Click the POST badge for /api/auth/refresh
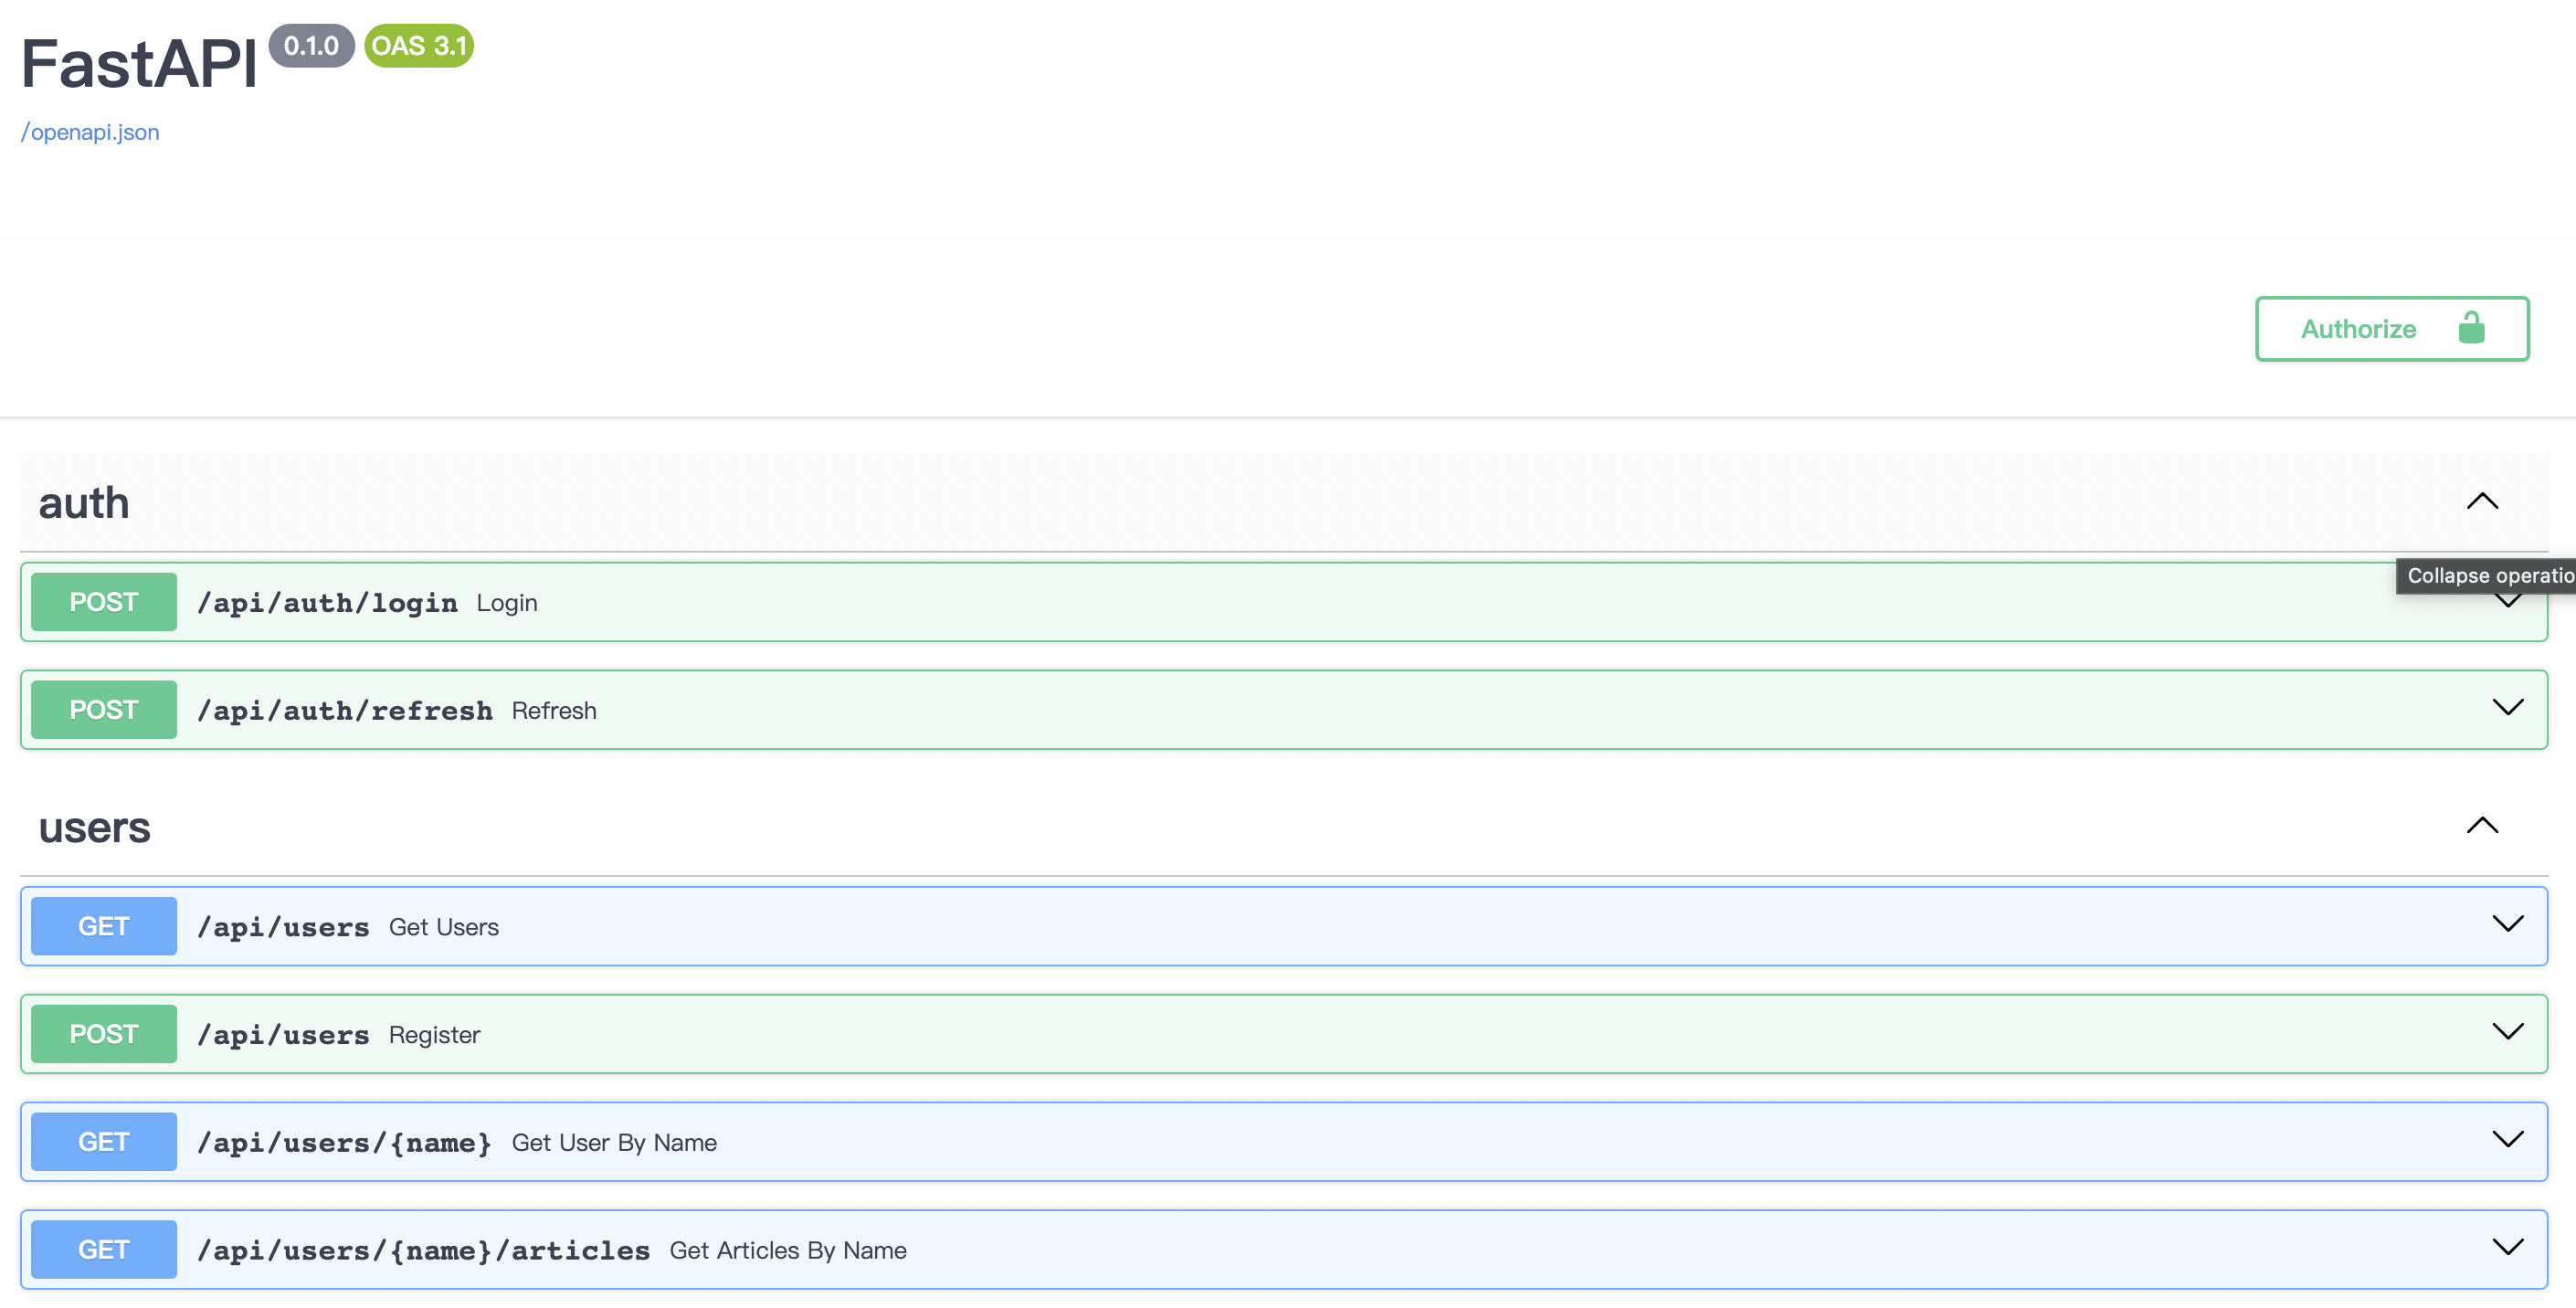The image size is (2576, 1308). 104,710
